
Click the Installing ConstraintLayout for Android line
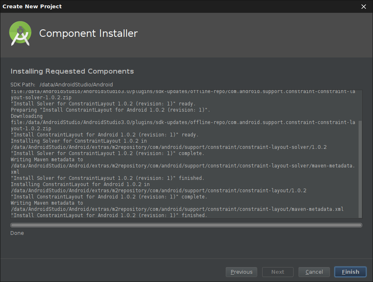click(x=80, y=184)
